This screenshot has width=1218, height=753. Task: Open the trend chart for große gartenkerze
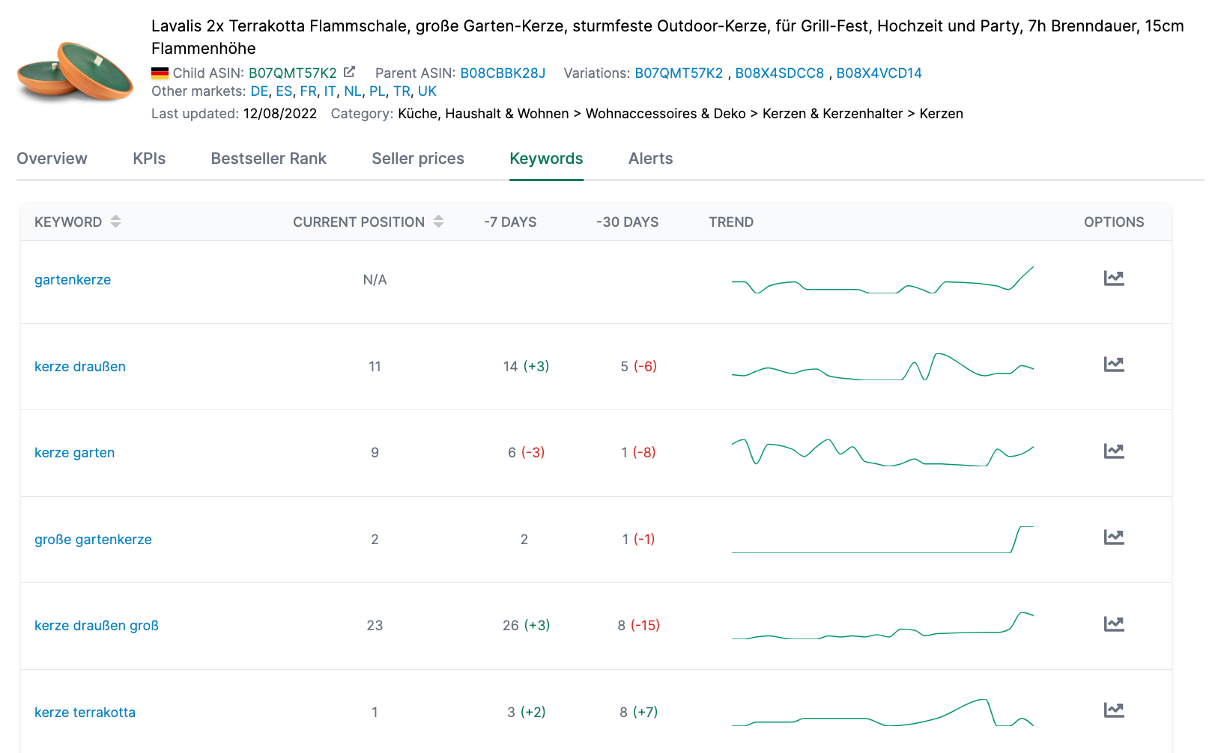coord(1115,537)
